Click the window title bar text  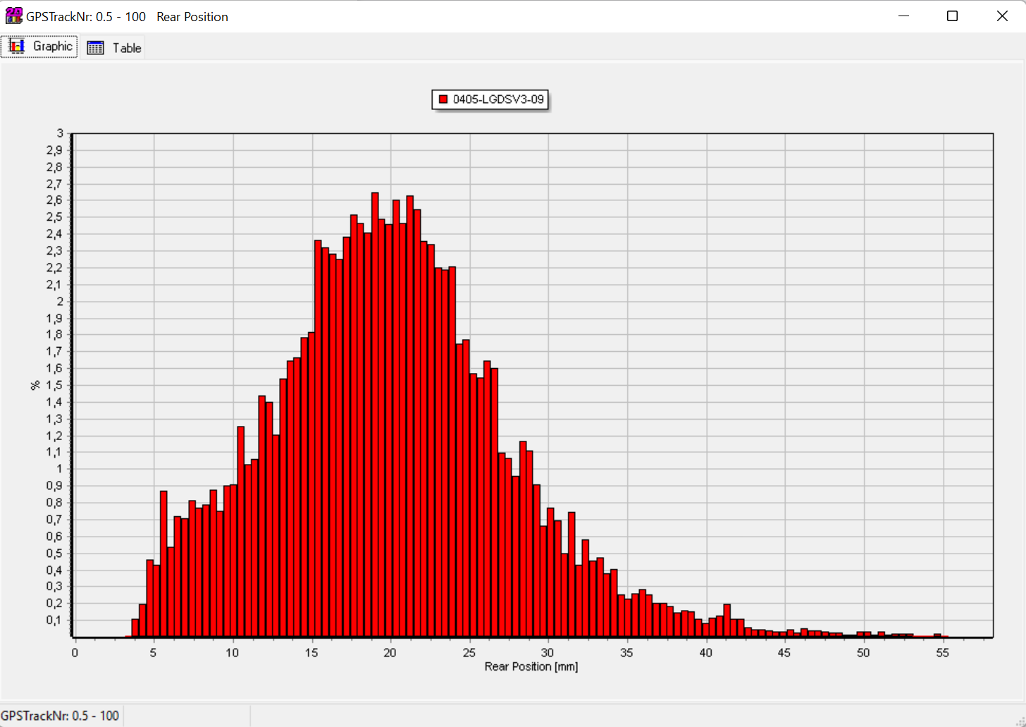point(127,16)
